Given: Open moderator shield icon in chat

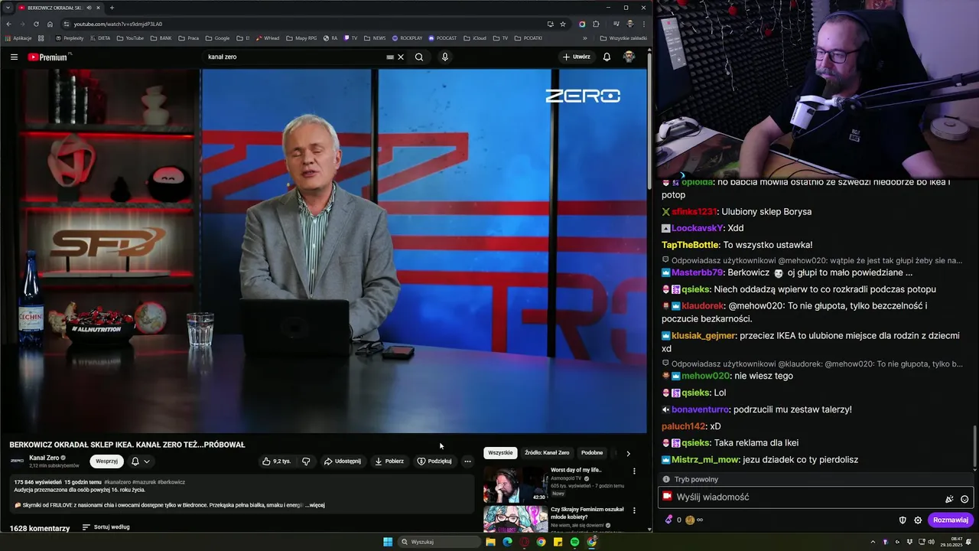Looking at the screenshot, I should (903, 520).
